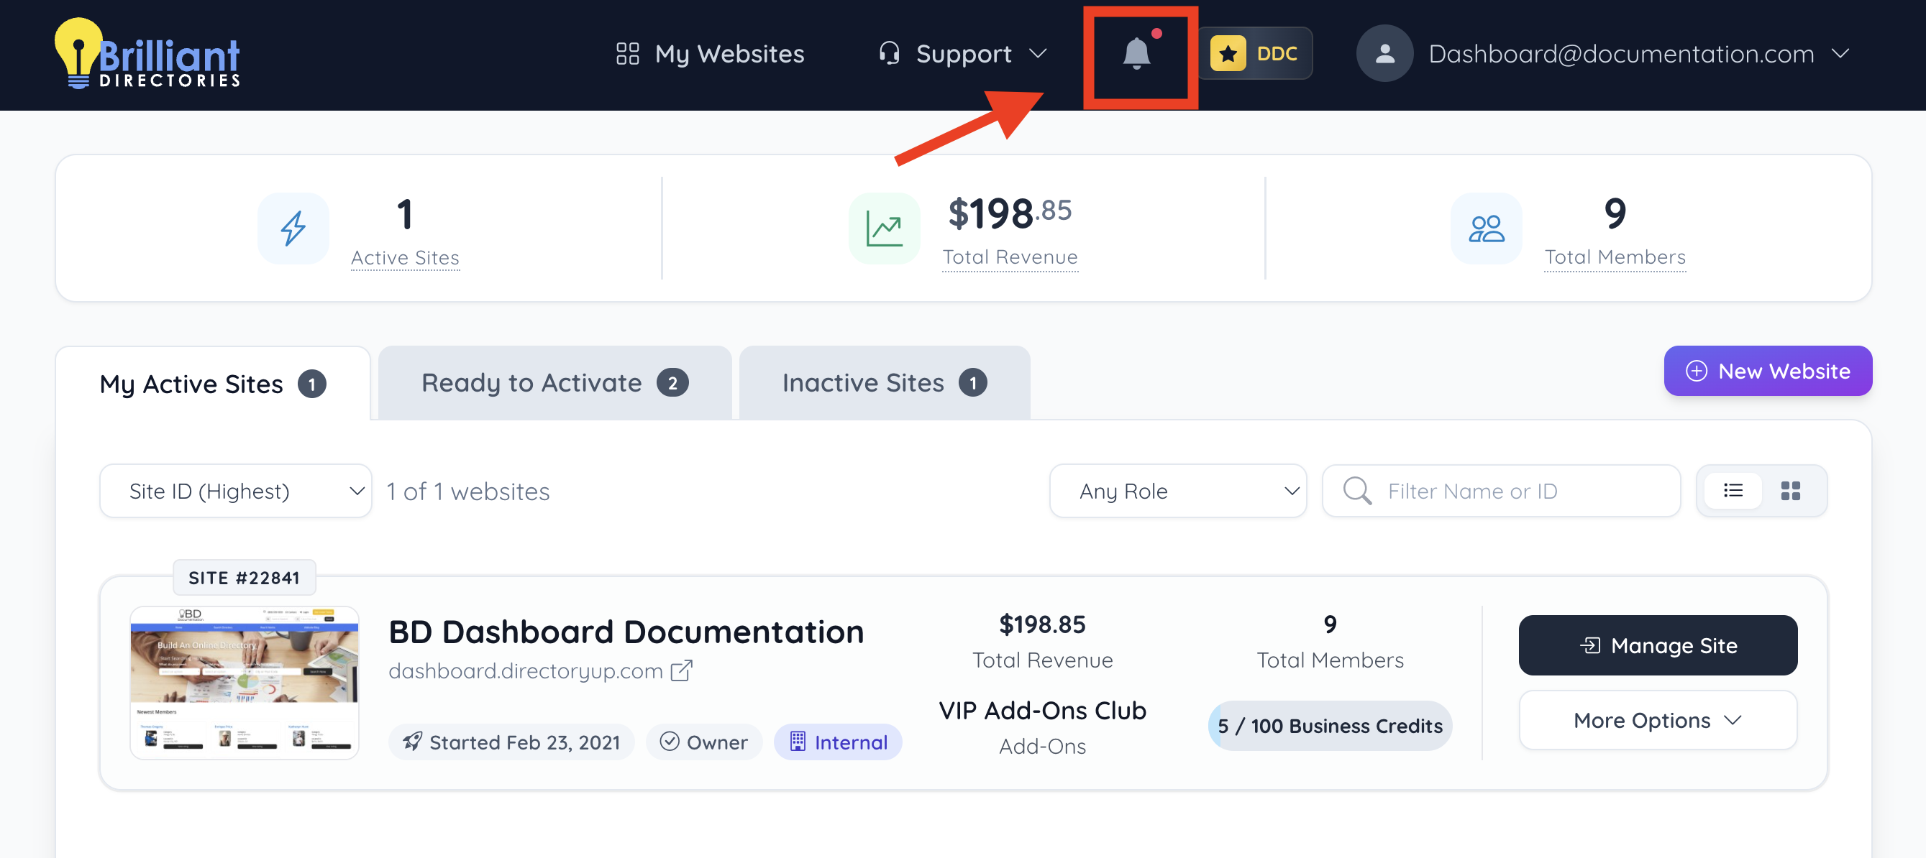Open the Support dropdown menu
Viewport: 1926px width, 858px height.
tap(963, 54)
